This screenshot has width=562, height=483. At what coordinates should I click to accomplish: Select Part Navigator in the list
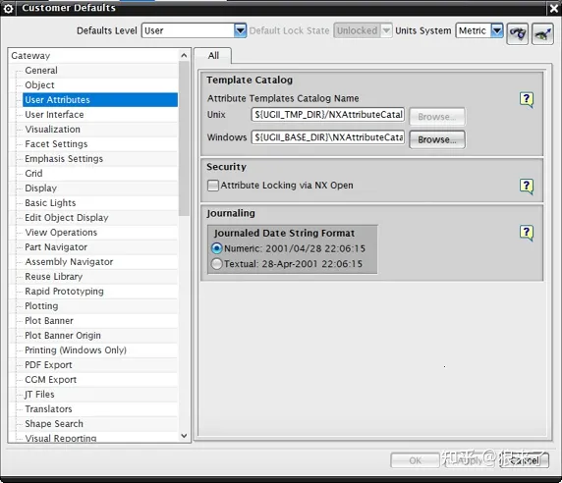tap(56, 247)
